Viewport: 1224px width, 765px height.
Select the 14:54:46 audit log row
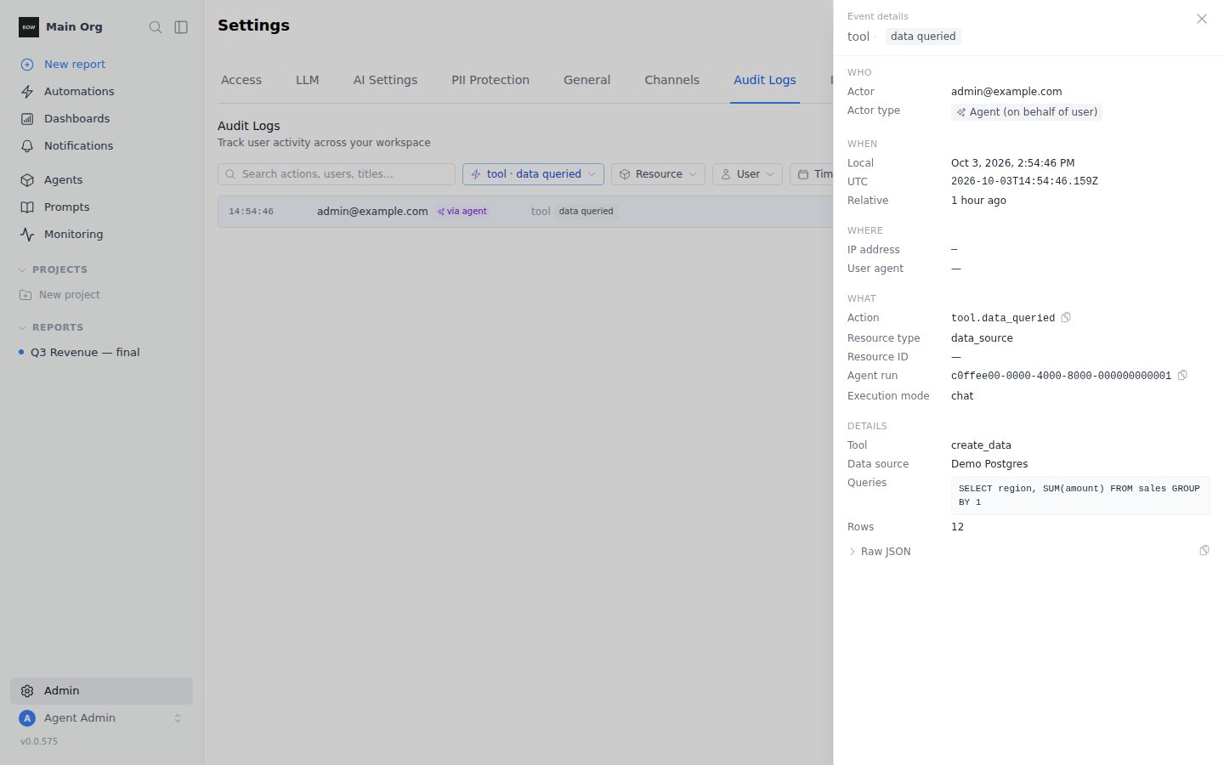coord(525,212)
